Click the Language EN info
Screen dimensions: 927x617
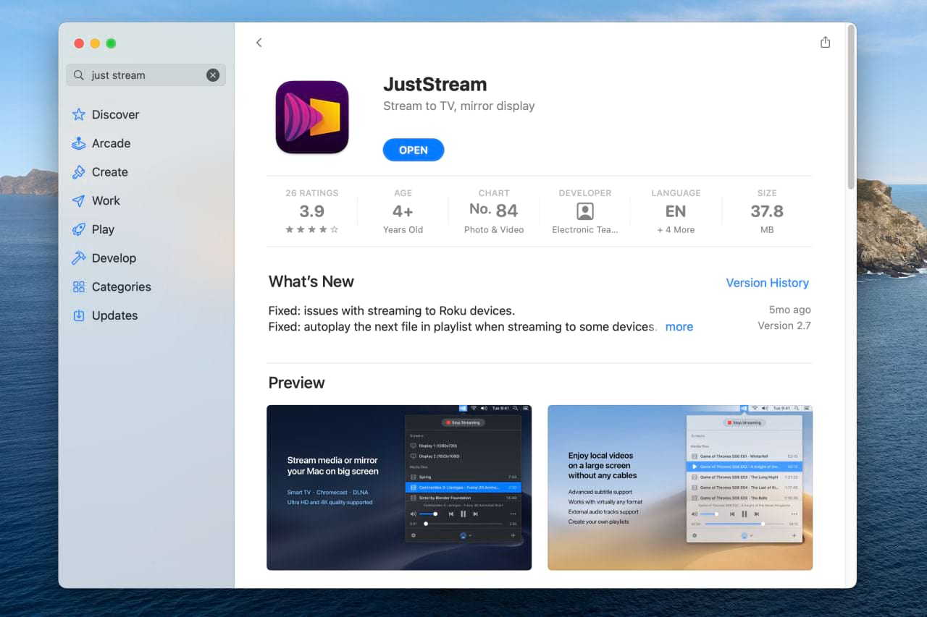(676, 211)
